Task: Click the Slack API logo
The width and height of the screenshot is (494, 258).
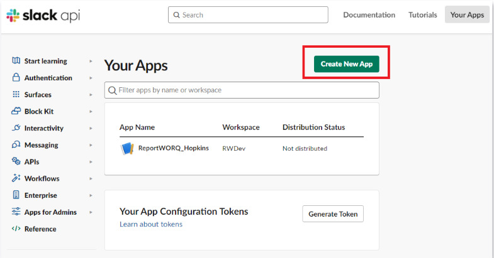Action: click(x=43, y=15)
